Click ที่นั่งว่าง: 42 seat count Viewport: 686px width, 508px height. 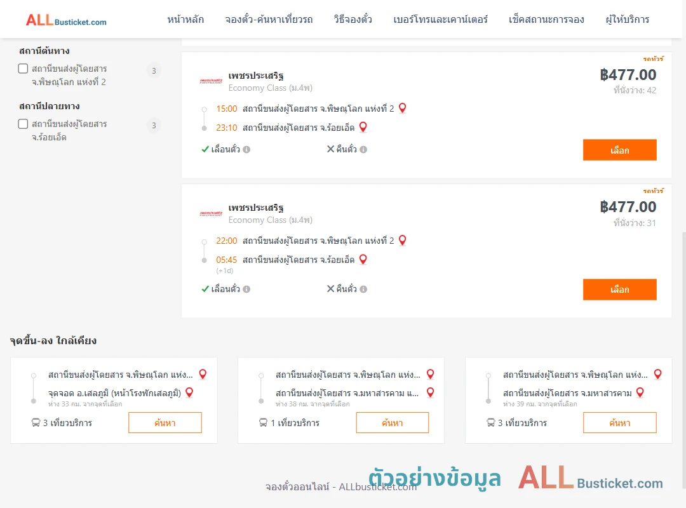point(635,90)
